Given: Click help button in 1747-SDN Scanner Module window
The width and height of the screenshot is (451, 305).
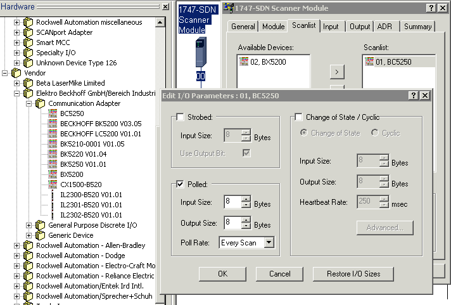Looking at the screenshot, I should coord(431,8).
